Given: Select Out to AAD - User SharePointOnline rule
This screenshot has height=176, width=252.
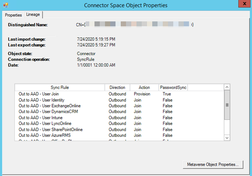Looking at the screenshot, I should click(x=119, y=130).
